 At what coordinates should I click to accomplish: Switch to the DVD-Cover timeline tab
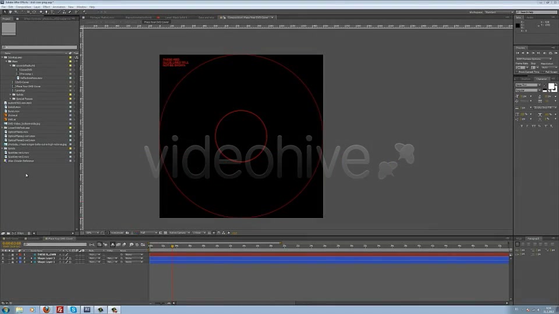11,238
